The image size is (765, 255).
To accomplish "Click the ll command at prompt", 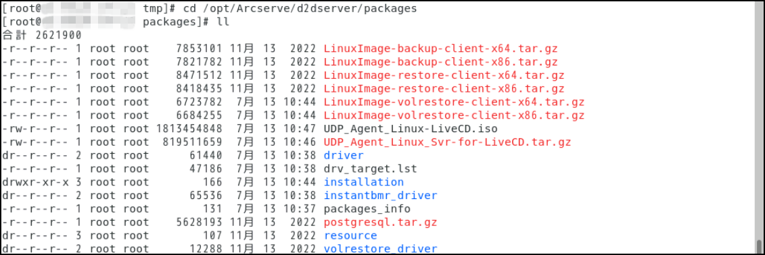I will coord(223,22).
